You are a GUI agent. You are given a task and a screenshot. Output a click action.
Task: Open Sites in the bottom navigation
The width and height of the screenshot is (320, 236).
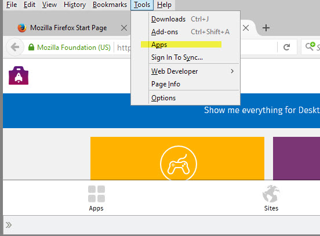click(x=271, y=198)
